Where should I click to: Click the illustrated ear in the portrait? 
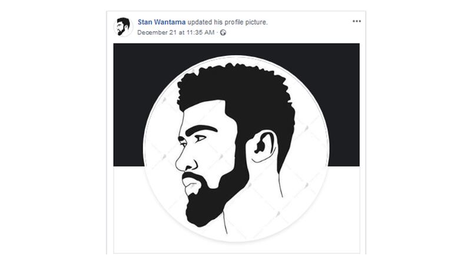[x=262, y=146]
